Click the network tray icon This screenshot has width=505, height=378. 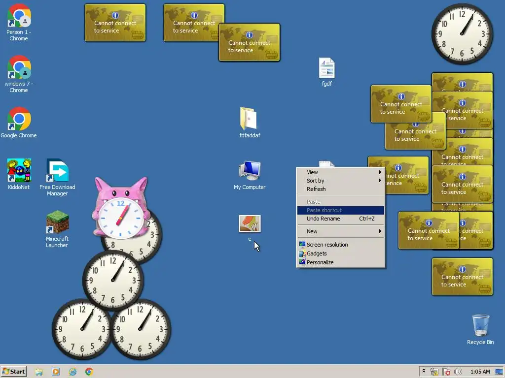click(x=434, y=372)
